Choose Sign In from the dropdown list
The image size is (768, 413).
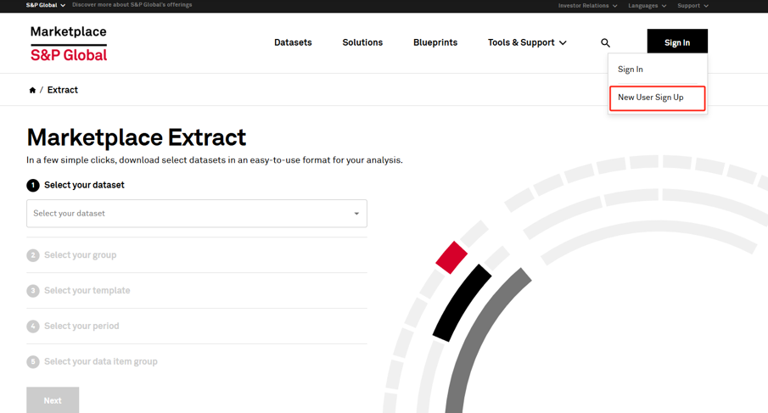(x=631, y=70)
